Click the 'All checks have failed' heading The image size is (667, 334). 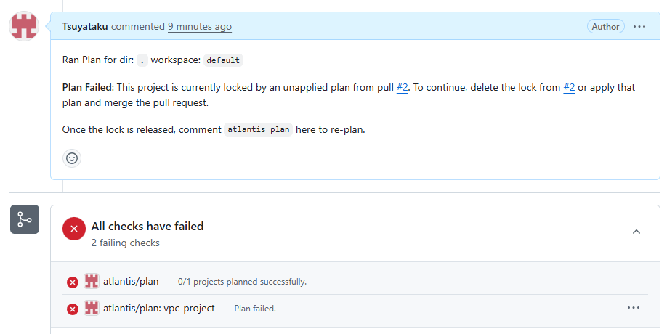[147, 226]
